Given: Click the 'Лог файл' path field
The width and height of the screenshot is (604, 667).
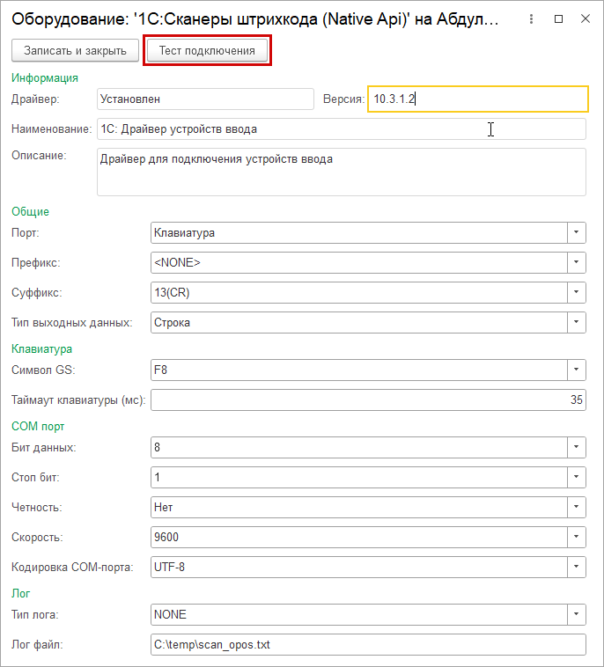Looking at the screenshot, I should [368, 645].
